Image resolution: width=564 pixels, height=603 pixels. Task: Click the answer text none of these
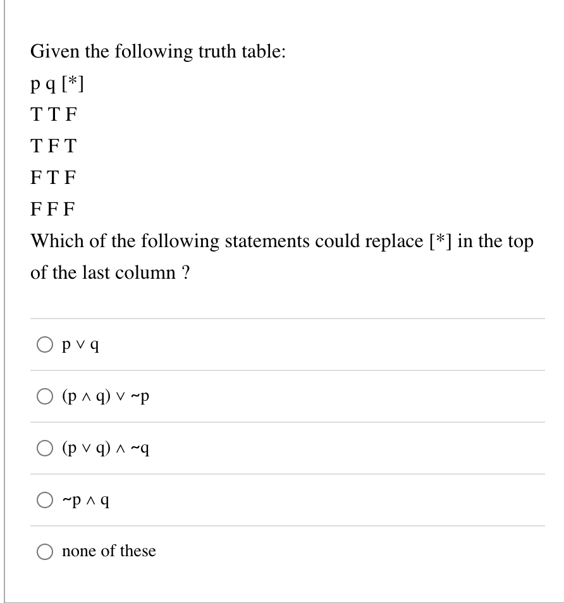tap(108, 551)
